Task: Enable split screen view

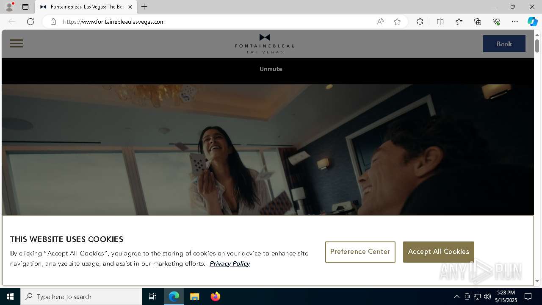Action: point(440,22)
